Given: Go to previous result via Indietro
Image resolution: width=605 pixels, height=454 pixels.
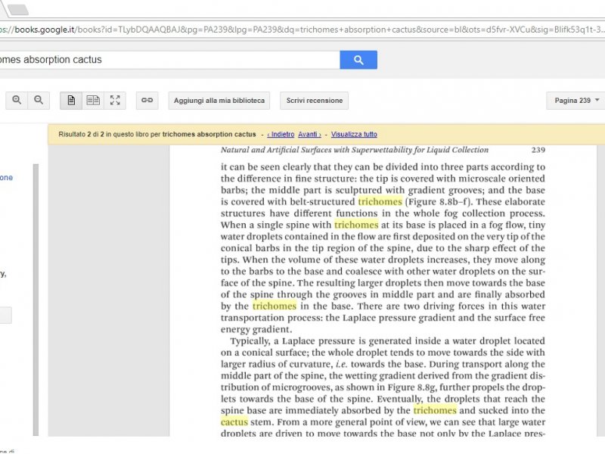Looking at the screenshot, I should click(281, 135).
